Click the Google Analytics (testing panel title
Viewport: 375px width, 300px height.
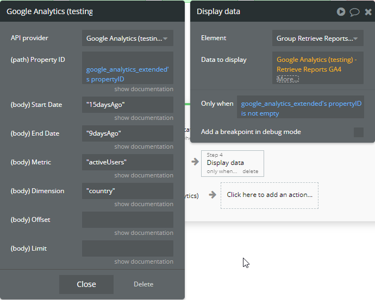[50, 11]
